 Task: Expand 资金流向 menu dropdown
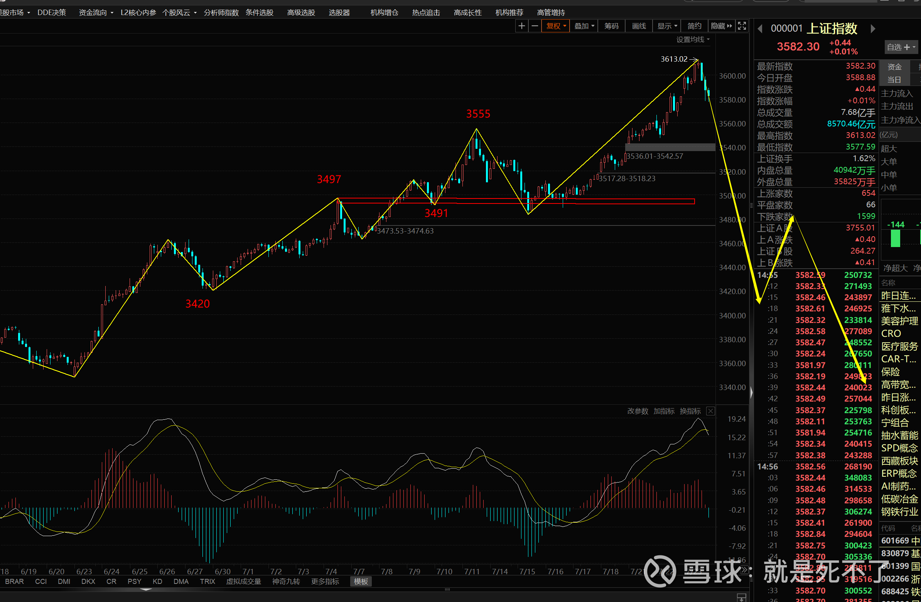pos(96,12)
